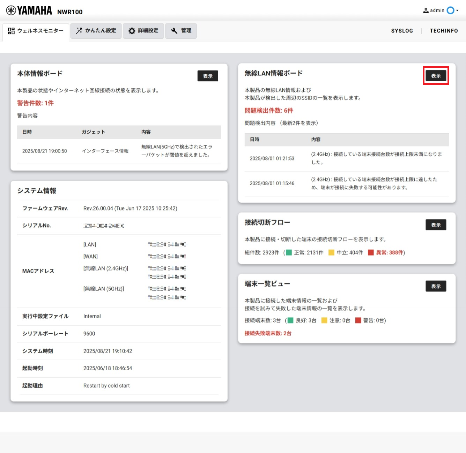The height and width of the screenshot is (453, 466).
Task: Show the 接続切断フロー details
Action: (436, 225)
